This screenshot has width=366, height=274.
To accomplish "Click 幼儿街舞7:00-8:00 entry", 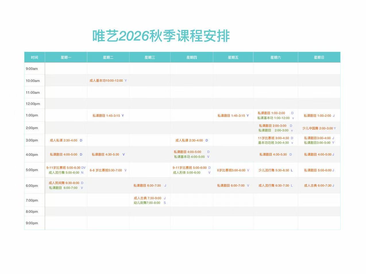I will tap(147, 203).
